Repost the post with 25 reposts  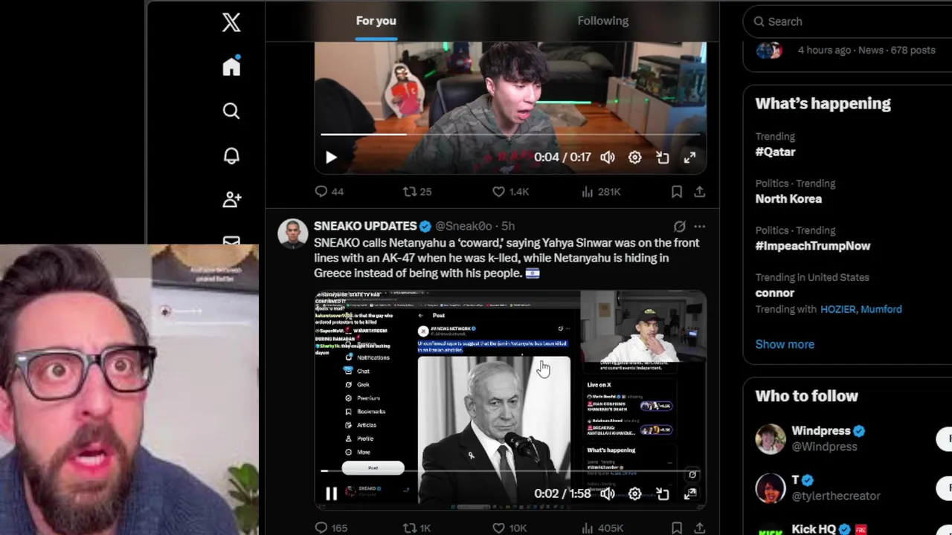(416, 192)
